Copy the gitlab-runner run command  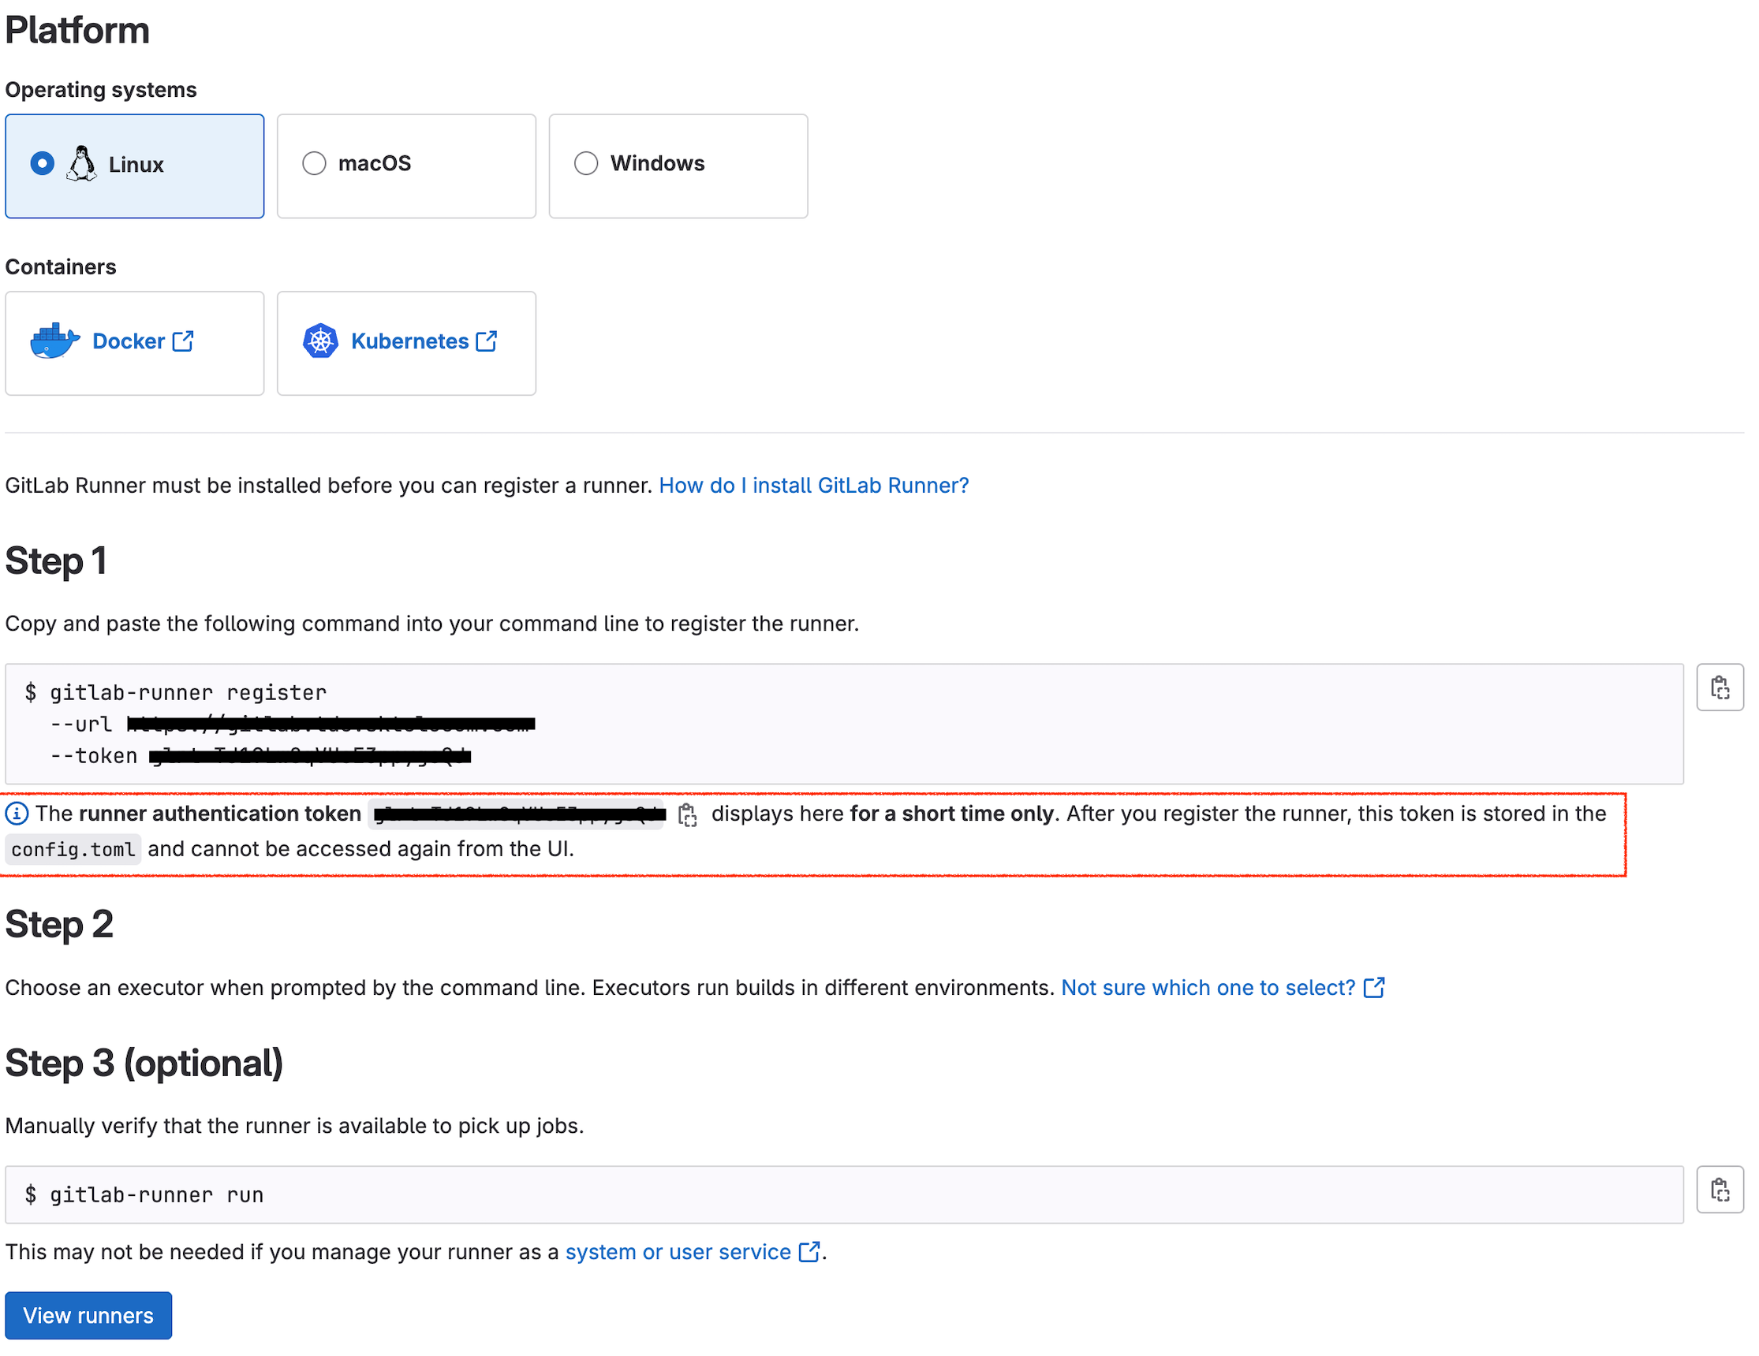click(x=1720, y=1190)
